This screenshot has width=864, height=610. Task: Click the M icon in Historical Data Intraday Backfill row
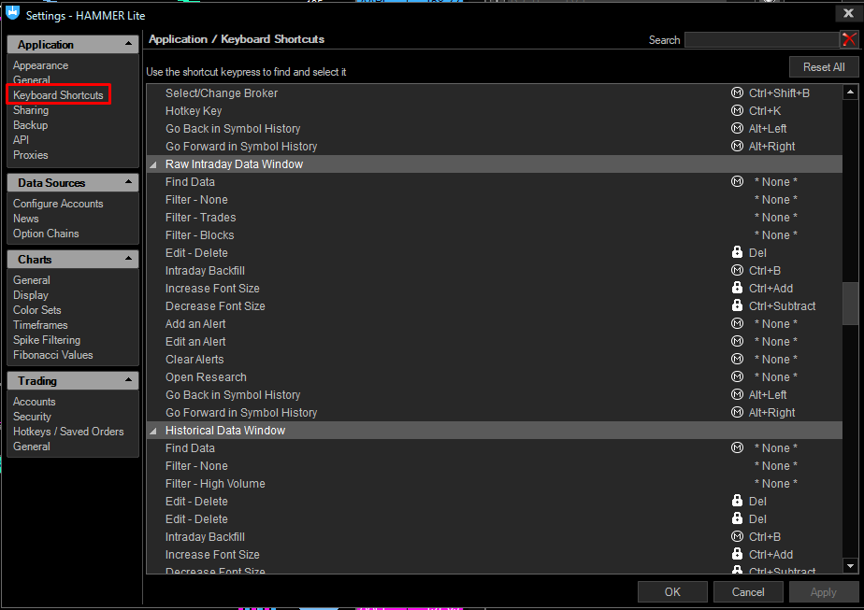coord(737,536)
